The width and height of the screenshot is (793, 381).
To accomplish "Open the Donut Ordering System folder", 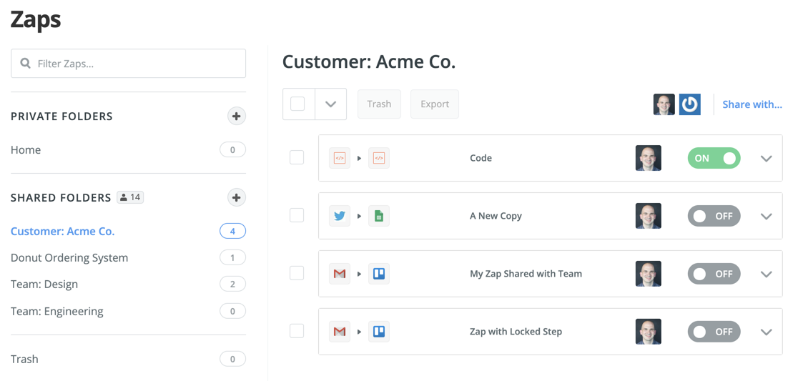I will coord(69,258).
